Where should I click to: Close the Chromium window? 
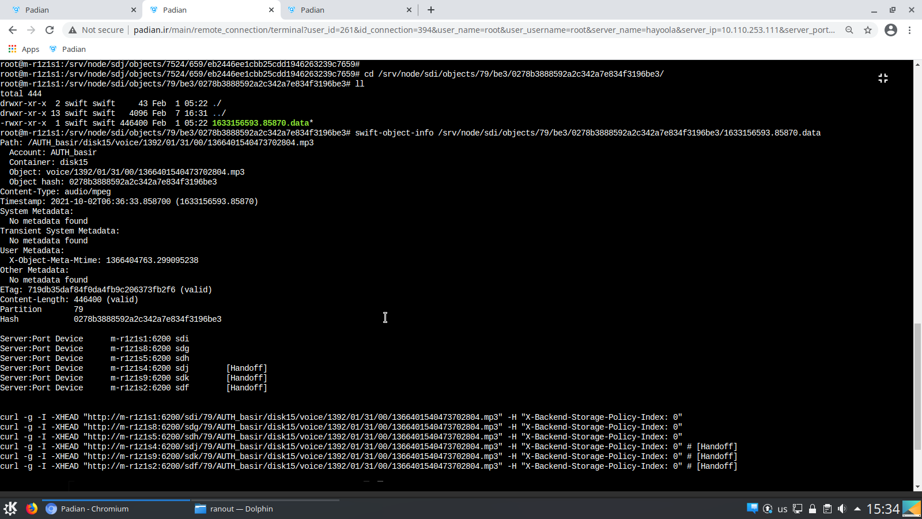tap(912, 10)
